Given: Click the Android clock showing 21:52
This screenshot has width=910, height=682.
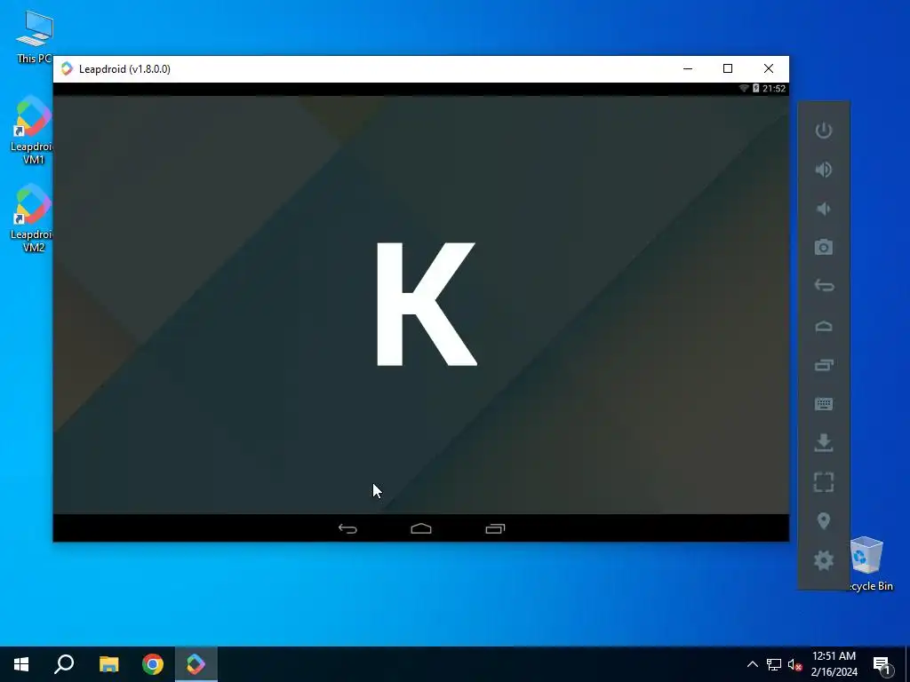Looking at the screenshot, I should pos(774,88).
